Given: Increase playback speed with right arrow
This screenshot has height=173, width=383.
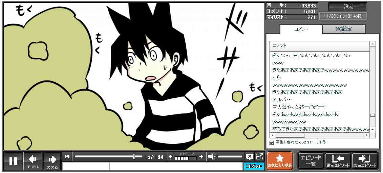Looking at the screenshot, I should tap(201, 156).
